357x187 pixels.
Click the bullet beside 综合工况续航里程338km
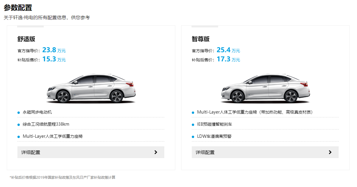(19, 124)
